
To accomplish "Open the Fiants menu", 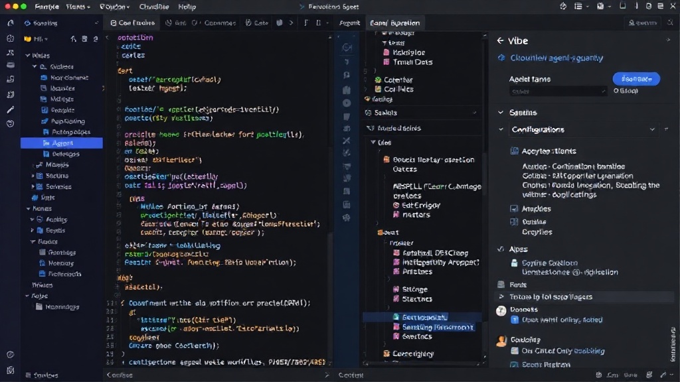I will point(78,7).
